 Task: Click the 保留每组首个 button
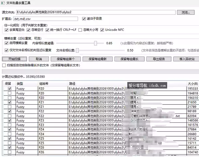66,59
